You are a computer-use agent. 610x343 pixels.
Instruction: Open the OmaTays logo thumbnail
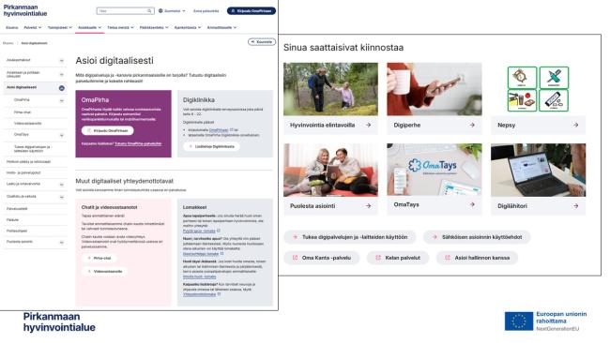(x=435, y=170)
